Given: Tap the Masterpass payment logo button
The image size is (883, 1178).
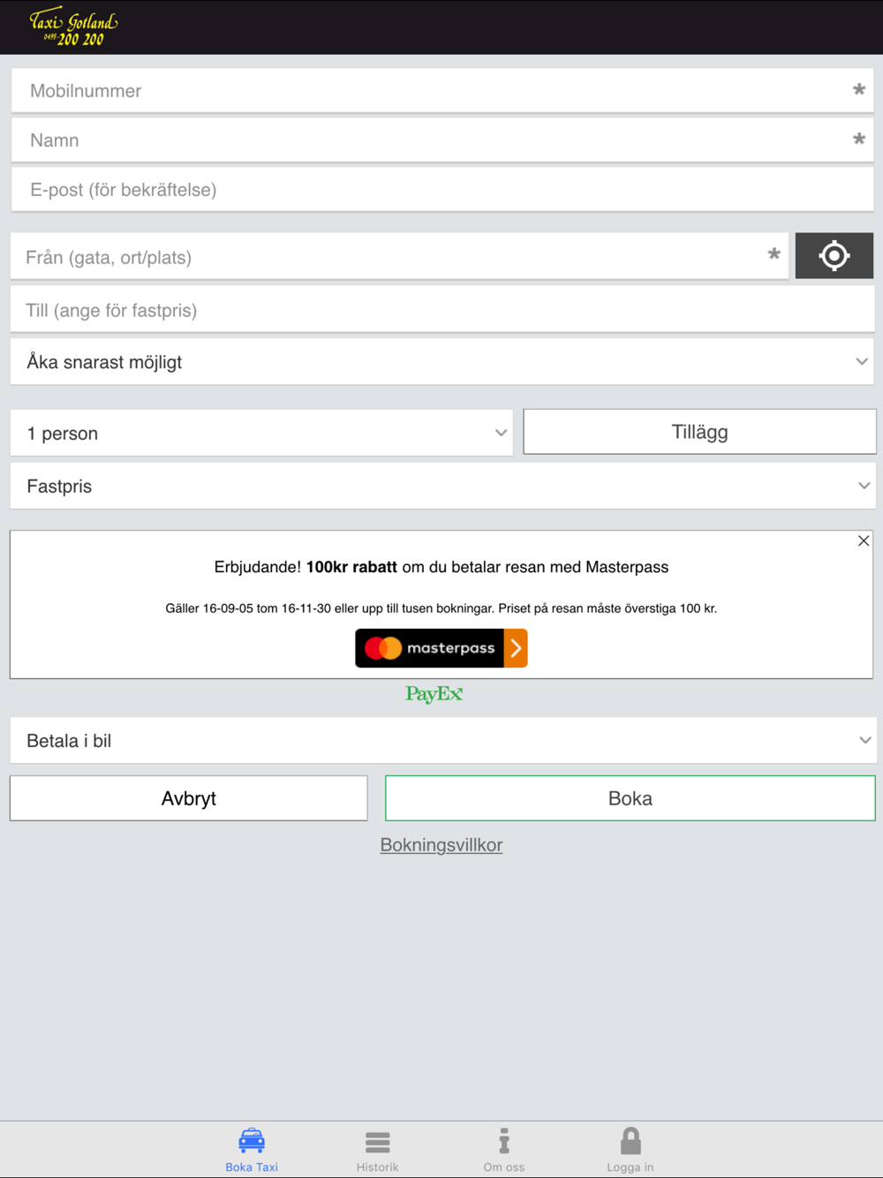Looking at the screenshot, I should pyautogui.click(x=441, y=648).
